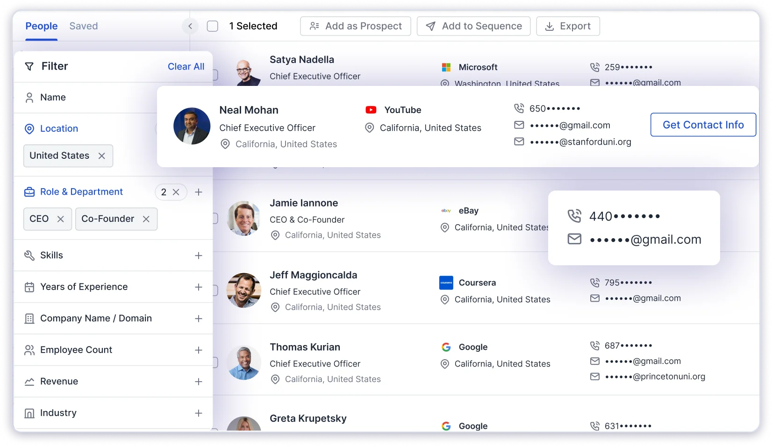Click the Industry building icon
The height and width of the screenshot is (446, 772).
(29, 413)
